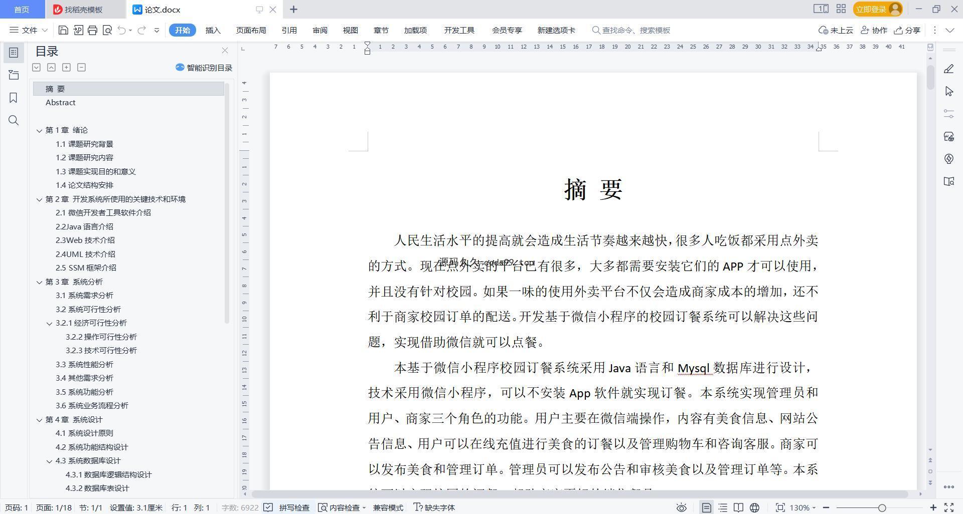This screenshot has width=963, height=514.
Task: Open the chapter navigation icon in left sidebar
Action: click(14, 75)
